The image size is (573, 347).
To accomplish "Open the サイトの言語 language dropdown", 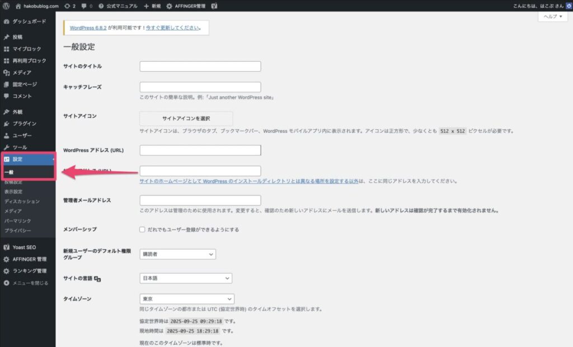I will pos(186,278).
